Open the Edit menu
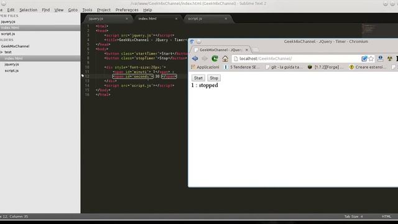The width and height of the screenshot is (398, 224). click(11, 10)
